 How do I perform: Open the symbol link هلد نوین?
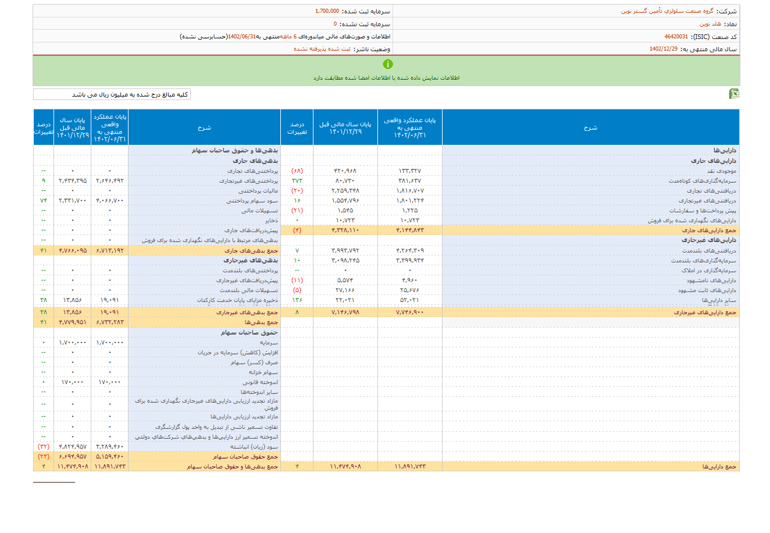coord(710,24)
